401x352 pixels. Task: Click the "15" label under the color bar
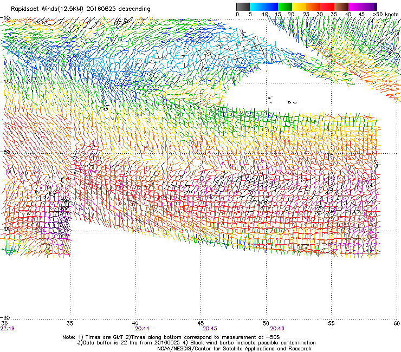pyautogui.click(x=278, y=15)
